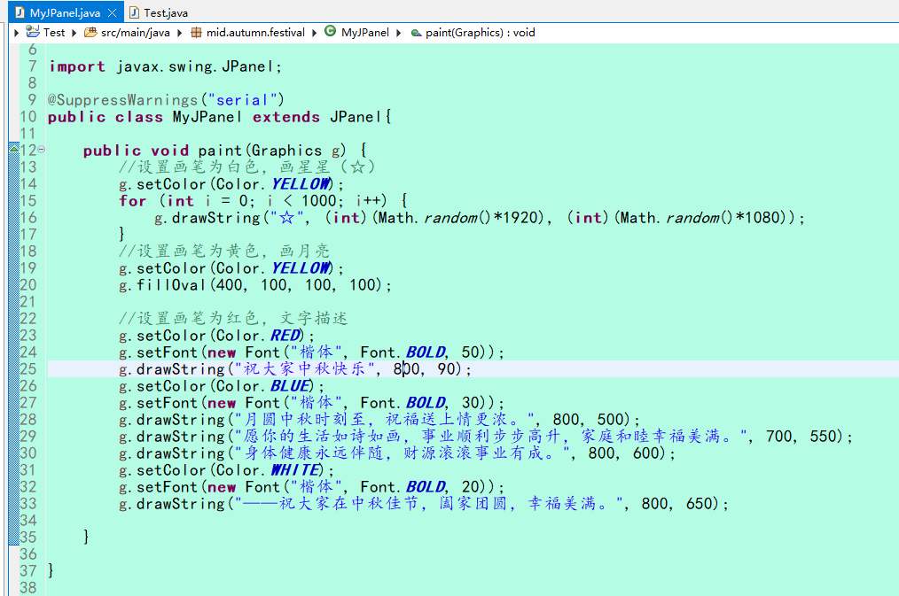Click the source folder icon in breadcrumb
This screenshot has height=596, width=899.
coord(90,33)
